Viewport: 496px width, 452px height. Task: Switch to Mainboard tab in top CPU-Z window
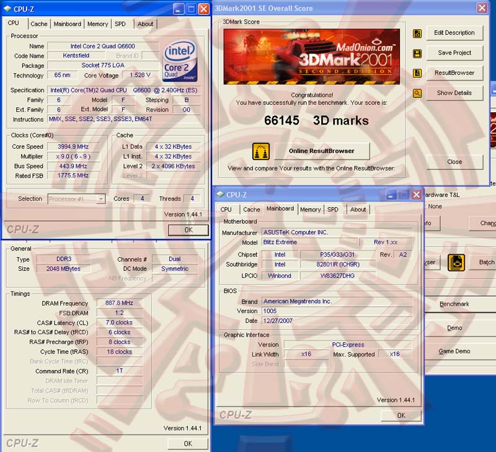[x=68, y=24]
